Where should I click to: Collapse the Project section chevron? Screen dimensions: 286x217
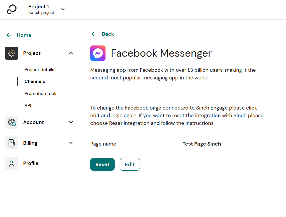click(x=71, y=53)
